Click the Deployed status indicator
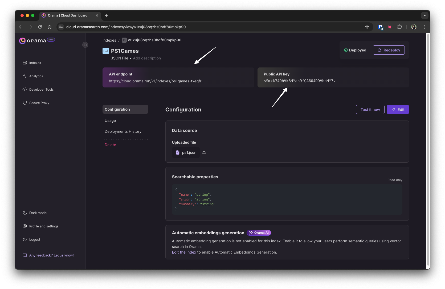Screen dimensions: 445x289 [355, 50]
